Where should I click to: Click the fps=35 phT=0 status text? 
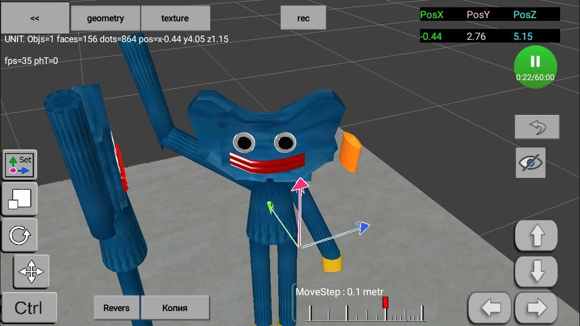point(31,61)
